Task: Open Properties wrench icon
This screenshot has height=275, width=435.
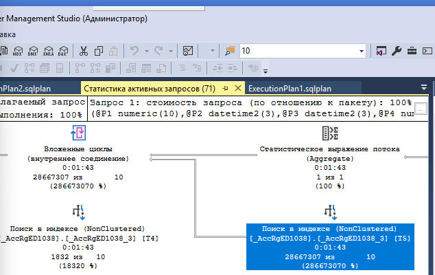Action: pyautogui.click(x=397, y=51)
